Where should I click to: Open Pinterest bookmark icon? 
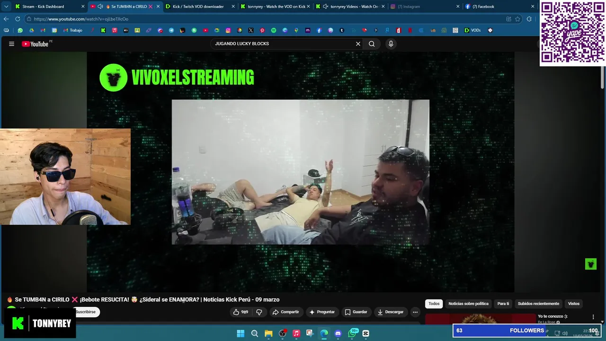[262, 30]
